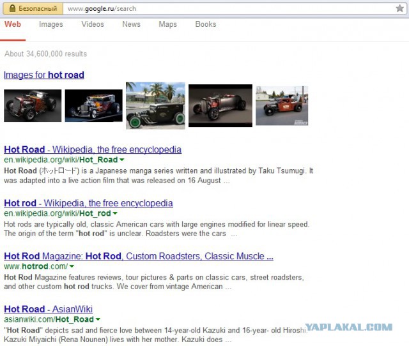Open the Hot Rod Magazine result link
This screenshot has height=346, width=409.
[139, 256]
